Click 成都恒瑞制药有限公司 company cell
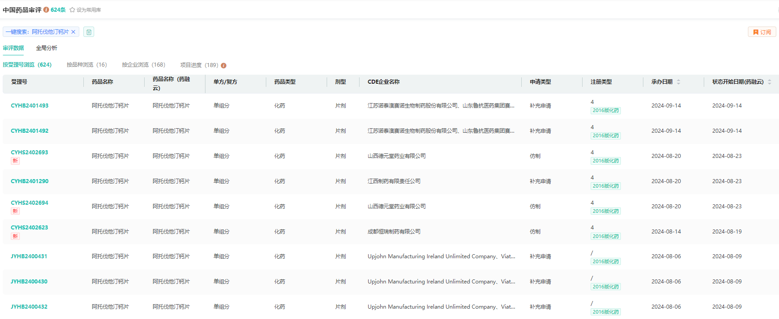Image resolution: width=779 pixels, height=319 pixels. click(x=394, y=232)
